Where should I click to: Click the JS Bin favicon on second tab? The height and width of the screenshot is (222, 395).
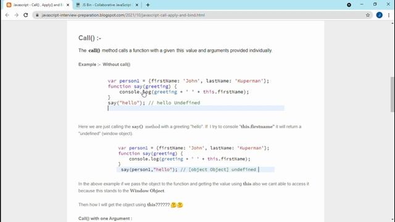[x=78, y=5]
